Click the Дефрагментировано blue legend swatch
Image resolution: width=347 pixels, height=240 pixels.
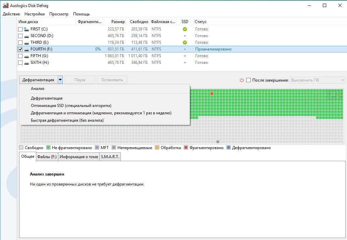pos(229,147)
